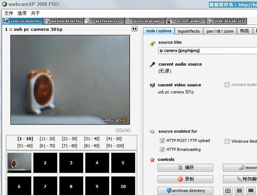Click the source title text field
The height and width of the screenshot is (195, 257).
(208, 51)
